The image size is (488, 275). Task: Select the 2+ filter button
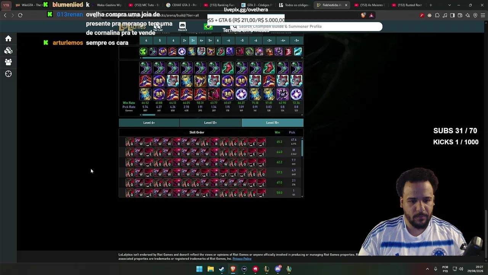click(x=185, y=40)
